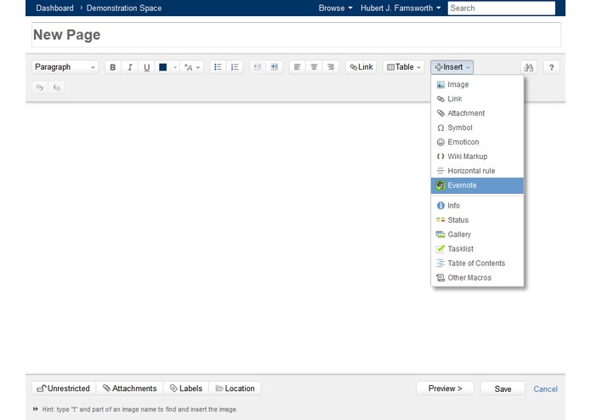The height and width of the screenshot is (420, 591).
Task: Open Hubert J. Farnsworth user menu
Action: [x=401, y=8]
